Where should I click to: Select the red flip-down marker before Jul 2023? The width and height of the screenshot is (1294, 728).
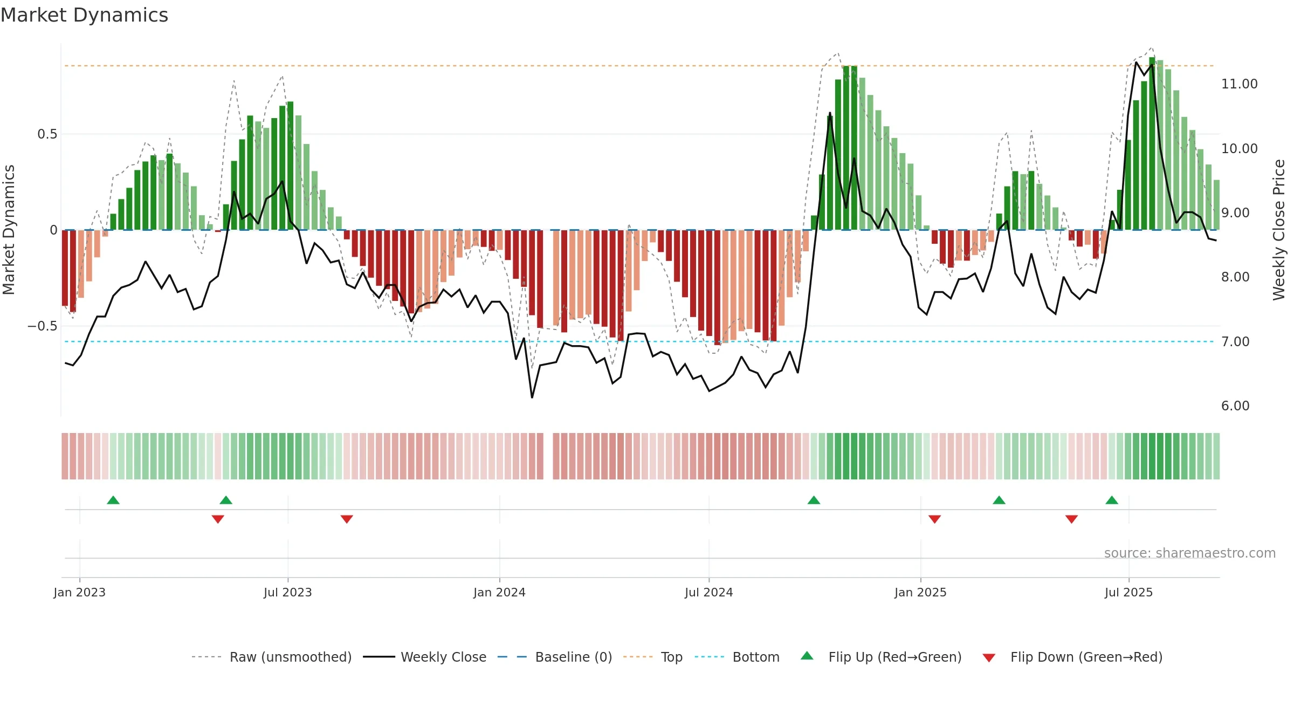tap(218, 519)
